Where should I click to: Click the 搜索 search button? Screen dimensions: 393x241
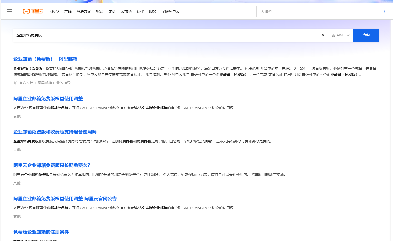pyautogui.click(x=366, y=35)
